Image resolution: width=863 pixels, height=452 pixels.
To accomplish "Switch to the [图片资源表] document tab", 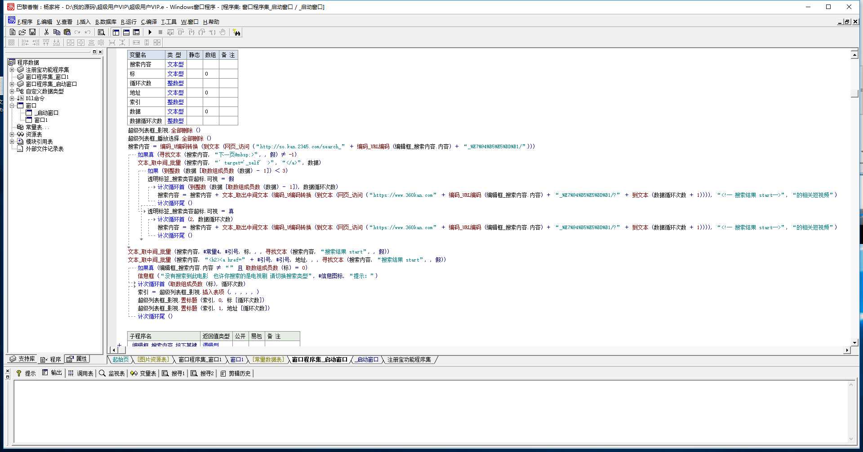I will pyautogui.click(x=153, y=359).
